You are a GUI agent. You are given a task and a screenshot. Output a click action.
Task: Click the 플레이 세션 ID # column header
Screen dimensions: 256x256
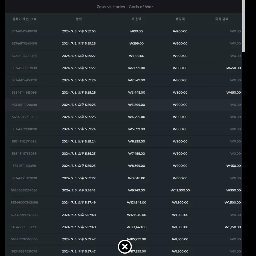pyautogui.click(x=24, y=19)
